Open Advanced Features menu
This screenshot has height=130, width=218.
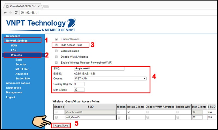(18, 83)
